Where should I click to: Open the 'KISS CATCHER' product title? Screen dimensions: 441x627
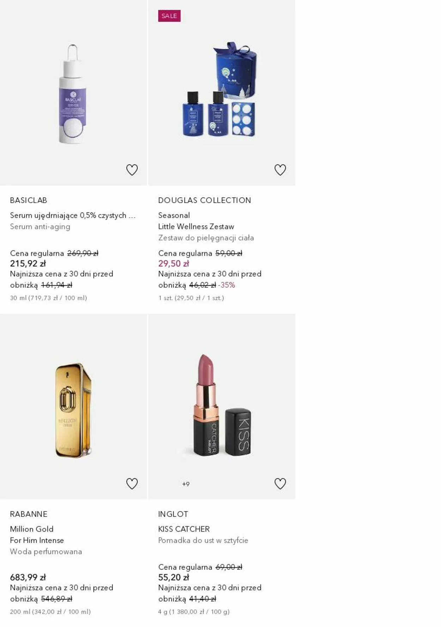(x=184, y=529)
